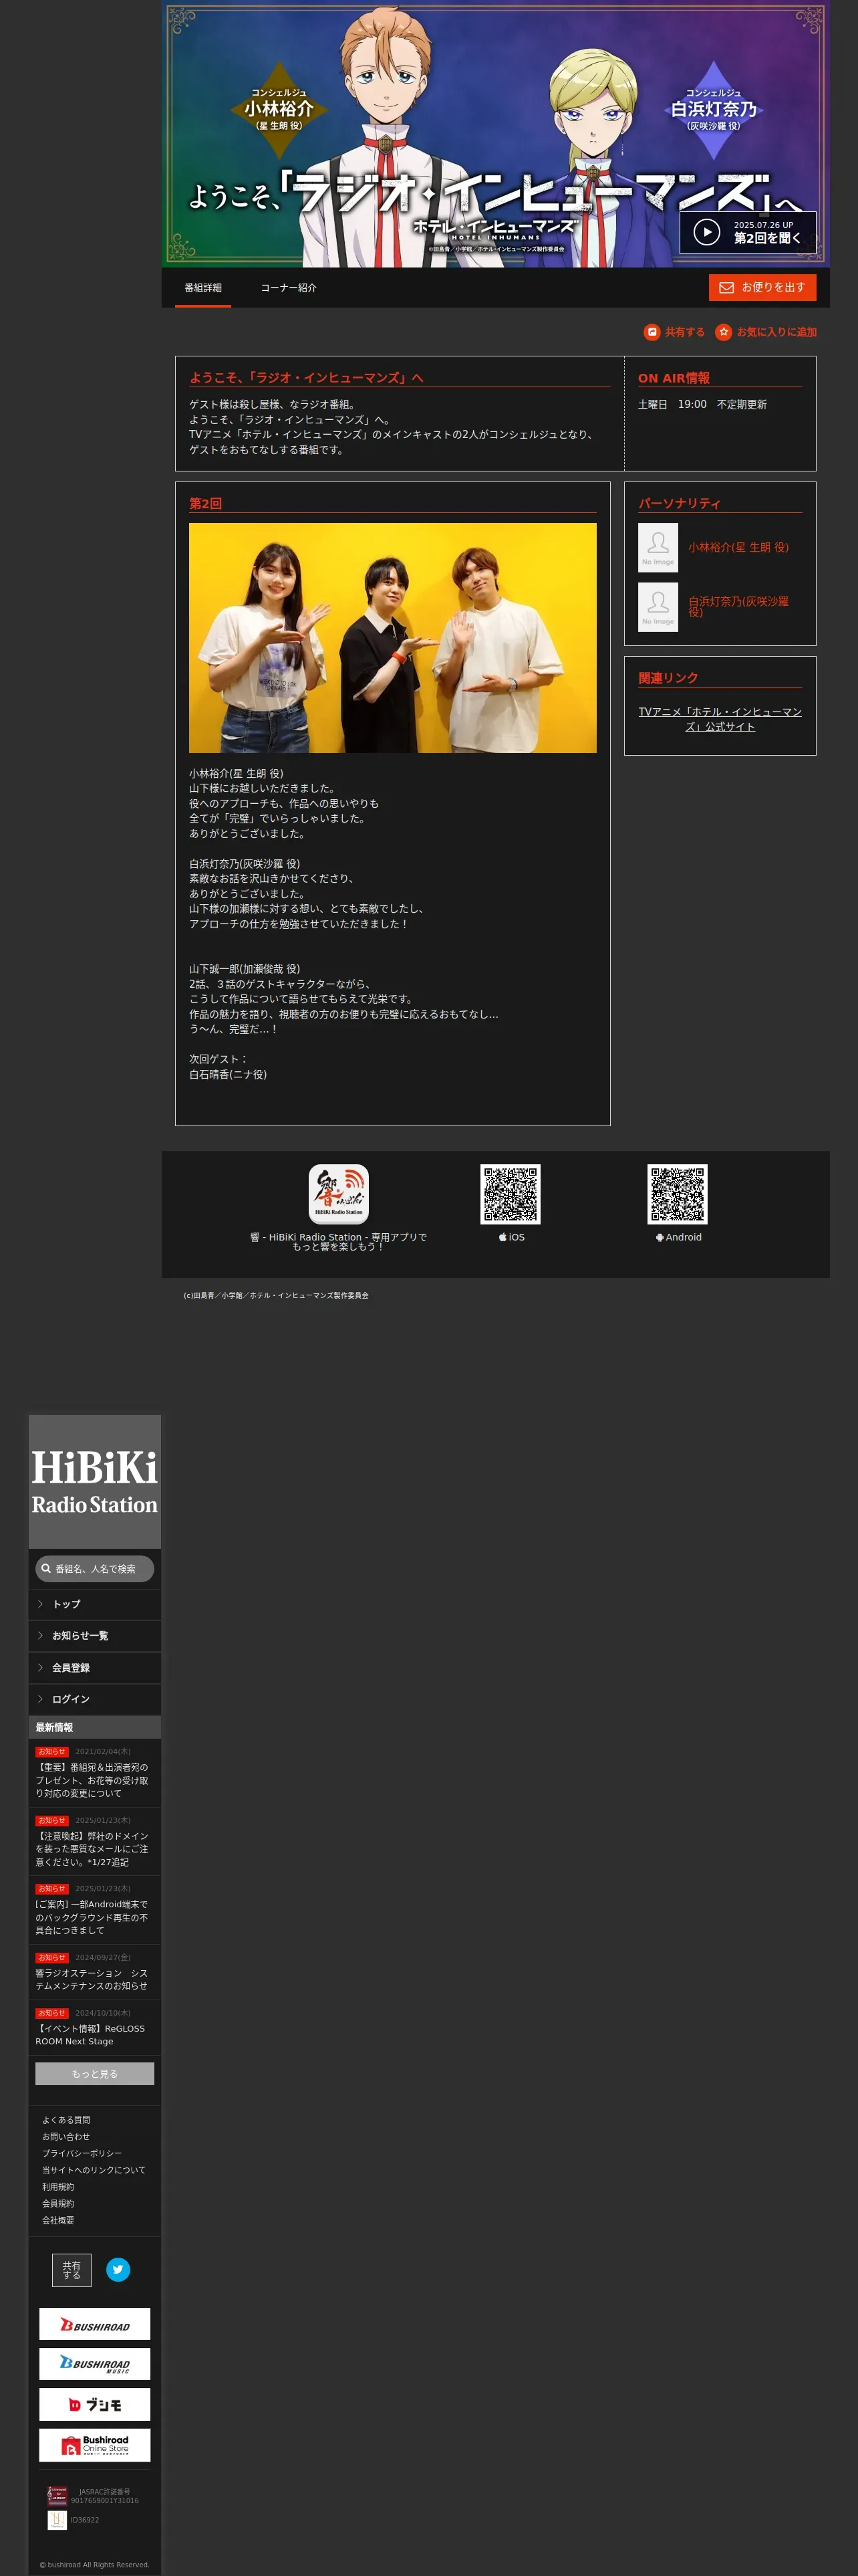Click the iOS label link
858x2576 pixels.
511,1237
